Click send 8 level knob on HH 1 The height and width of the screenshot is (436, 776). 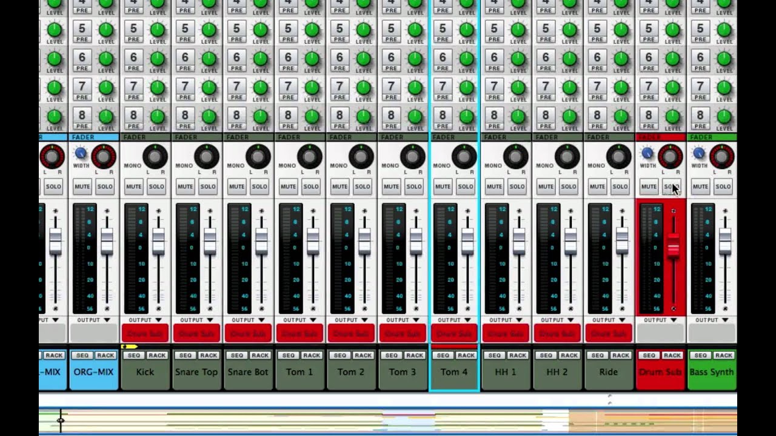click(518, 116)
